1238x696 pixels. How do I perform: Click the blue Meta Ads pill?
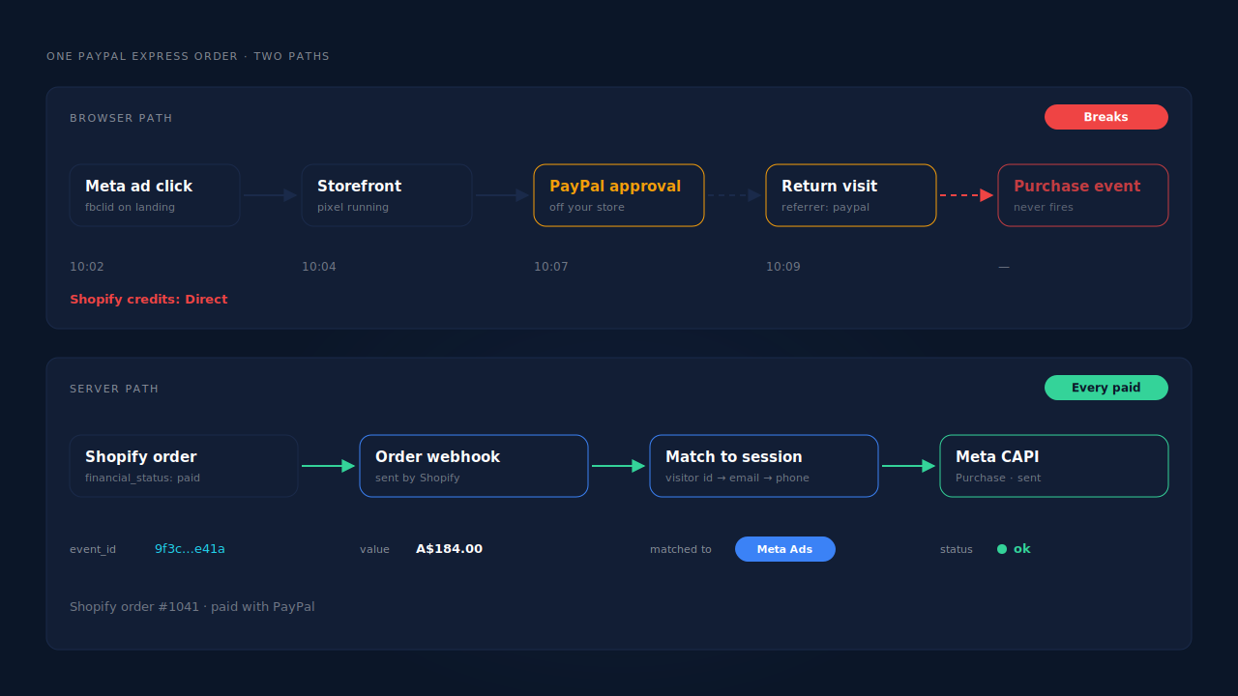[785, 549]
